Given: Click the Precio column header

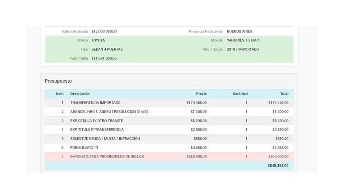Looking at the screenshot, I should pyautogui.click(x=201, y=94).
